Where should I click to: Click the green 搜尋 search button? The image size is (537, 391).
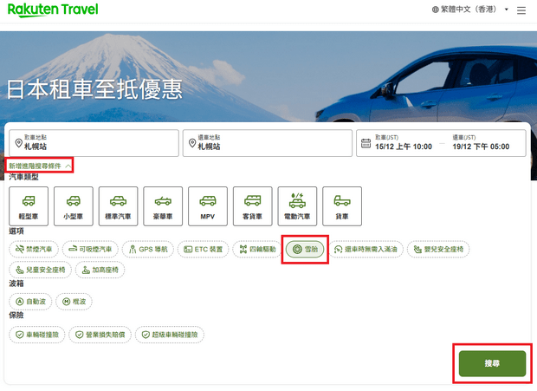tap(492, 363)
